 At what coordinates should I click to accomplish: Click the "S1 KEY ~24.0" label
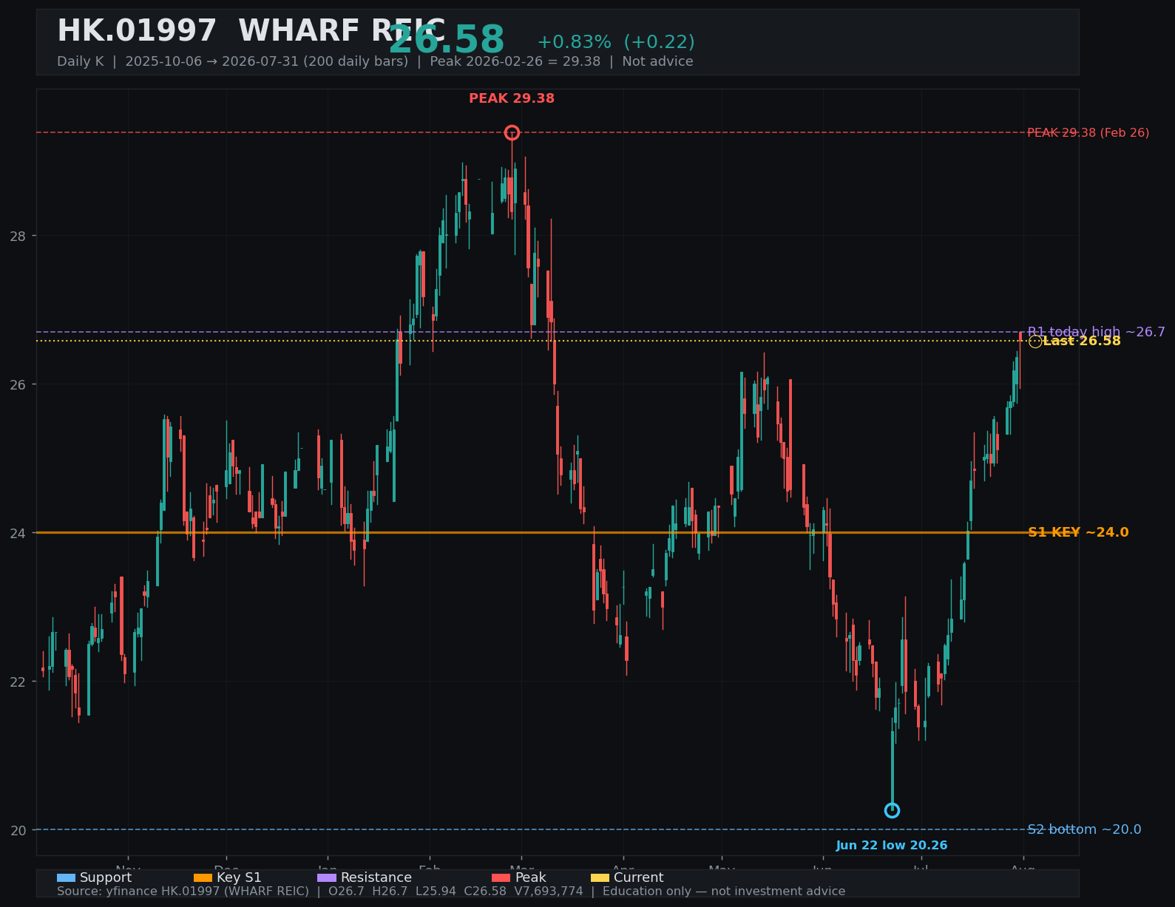point(1078,532)
